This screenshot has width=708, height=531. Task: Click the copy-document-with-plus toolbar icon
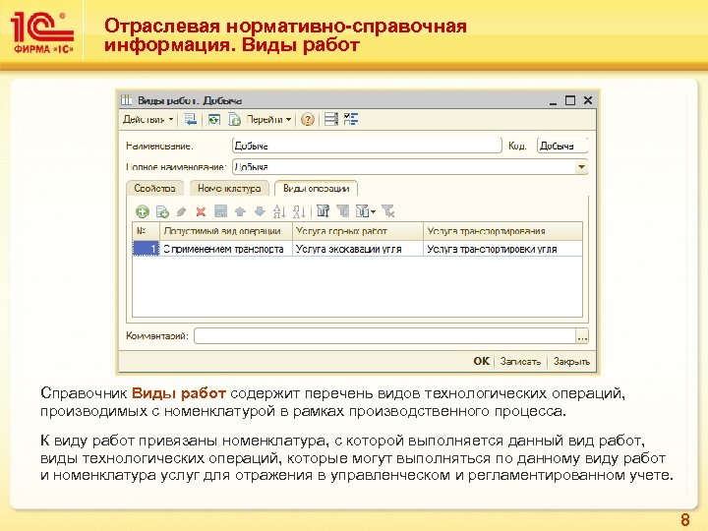tap(234, 120)
